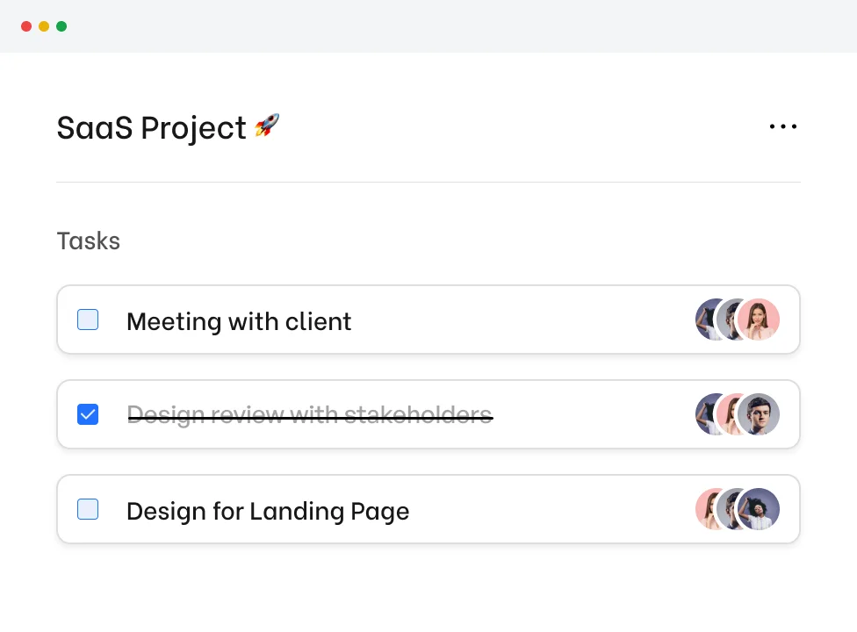Click the curly-haired avatar on Landing Page task
This screenshot has width=857, height=632.
tap(760, 509)
